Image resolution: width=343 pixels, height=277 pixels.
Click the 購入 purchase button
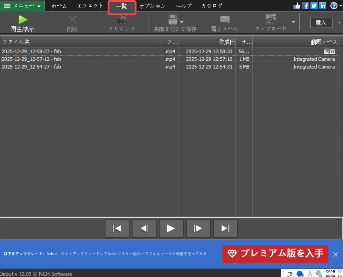321,22
